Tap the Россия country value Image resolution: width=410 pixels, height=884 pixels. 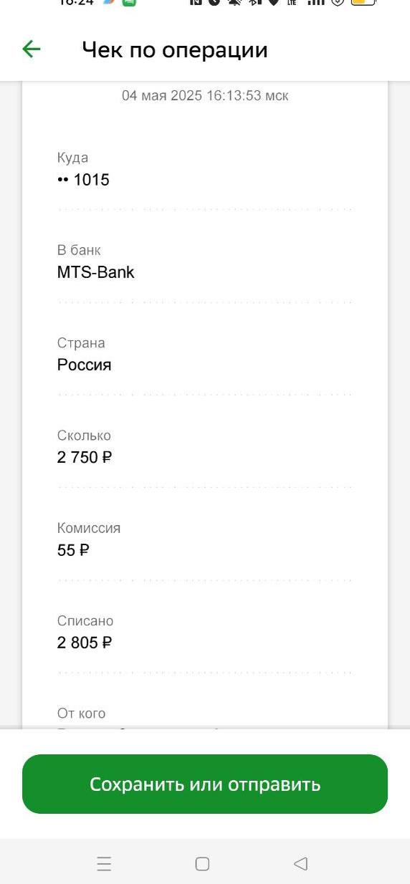pos(85,365)
